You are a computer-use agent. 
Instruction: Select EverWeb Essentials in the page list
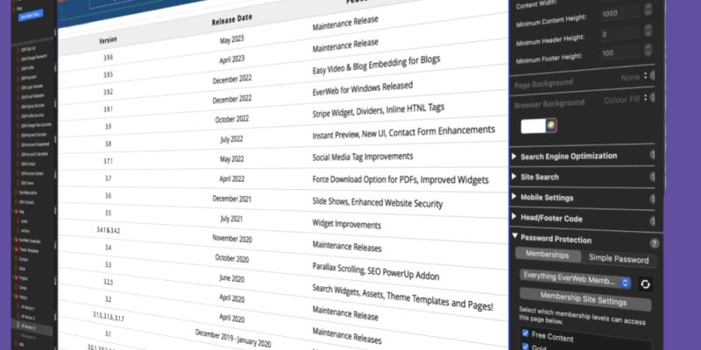pyautogui.click(x=30, y=241)
